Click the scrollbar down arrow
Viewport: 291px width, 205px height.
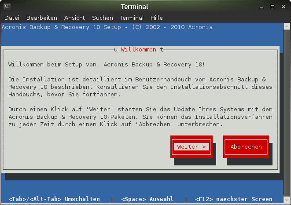click(287, 200)
